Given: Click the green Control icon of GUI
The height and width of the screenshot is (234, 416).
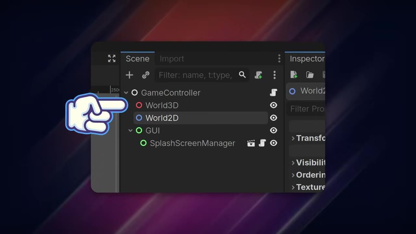Looking at the screenshot, I should pos(139,131).
